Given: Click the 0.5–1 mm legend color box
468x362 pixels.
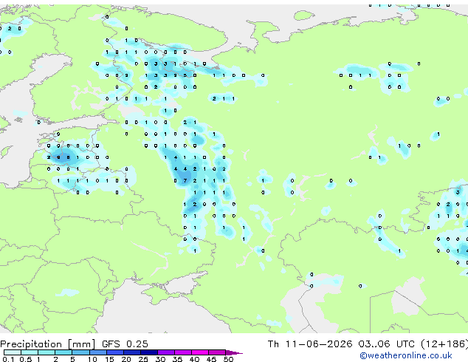Looking at the screenshot, I should click(30, 352).
